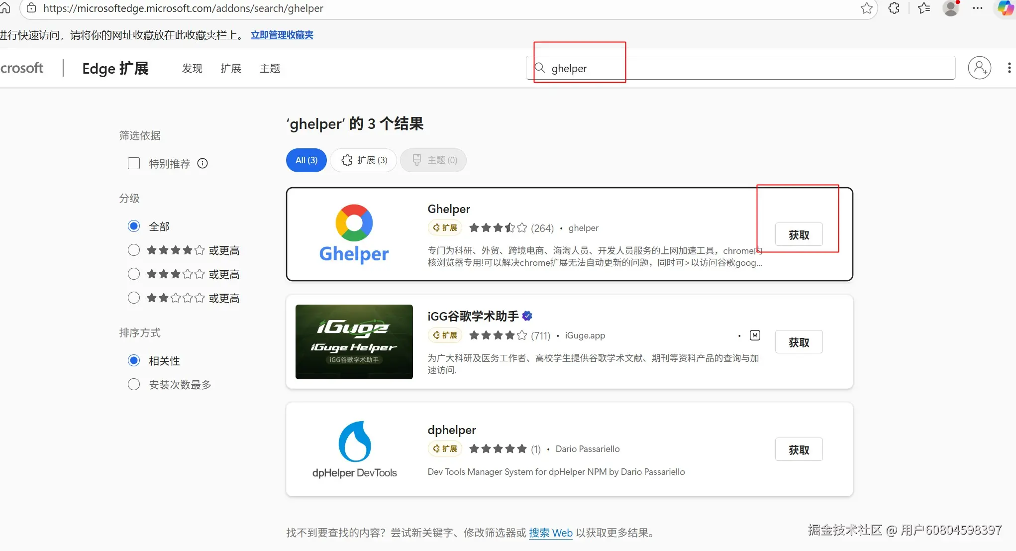
Task: Sort results by 安装次数最多
Action: click(134, 384)
